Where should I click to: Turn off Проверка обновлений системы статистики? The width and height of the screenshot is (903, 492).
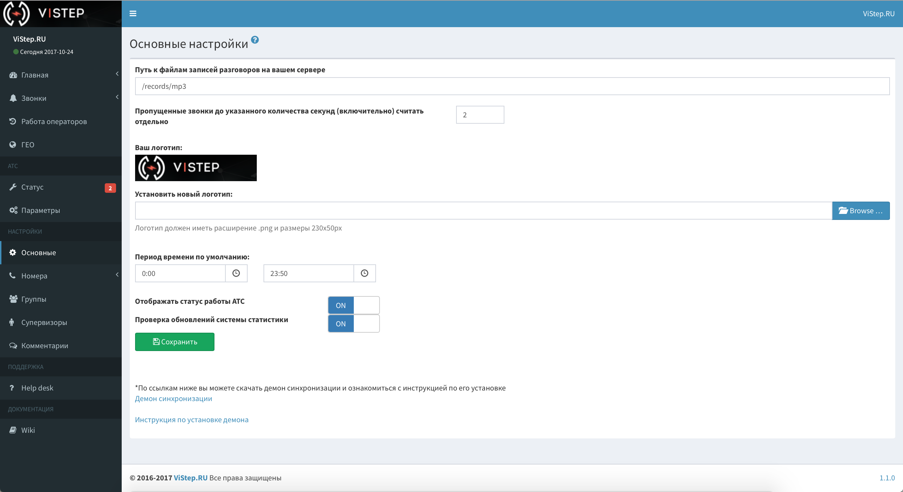pos(354,323)
